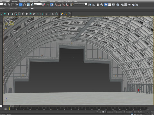Open the Rendering menu
This screenshot has width=154, height=115.
(x=43, y=1)
